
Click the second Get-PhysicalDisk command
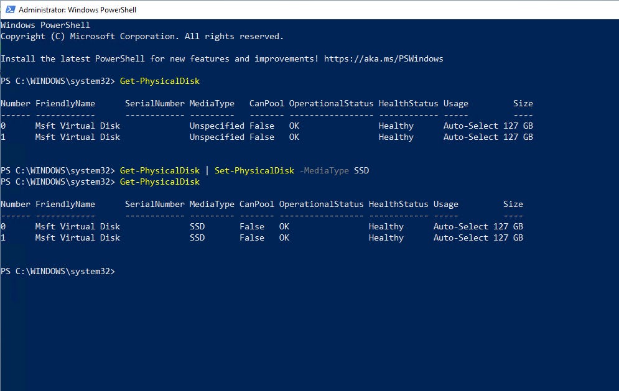(x=160, y=182)
